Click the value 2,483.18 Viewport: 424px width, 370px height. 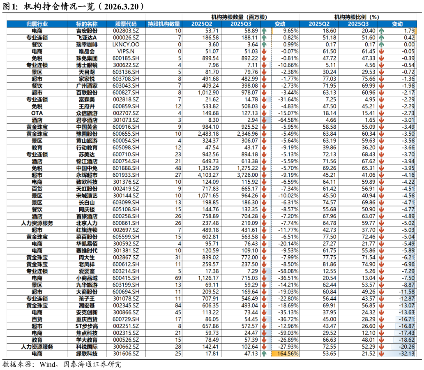pyautogui.click(x=208, y=134)
